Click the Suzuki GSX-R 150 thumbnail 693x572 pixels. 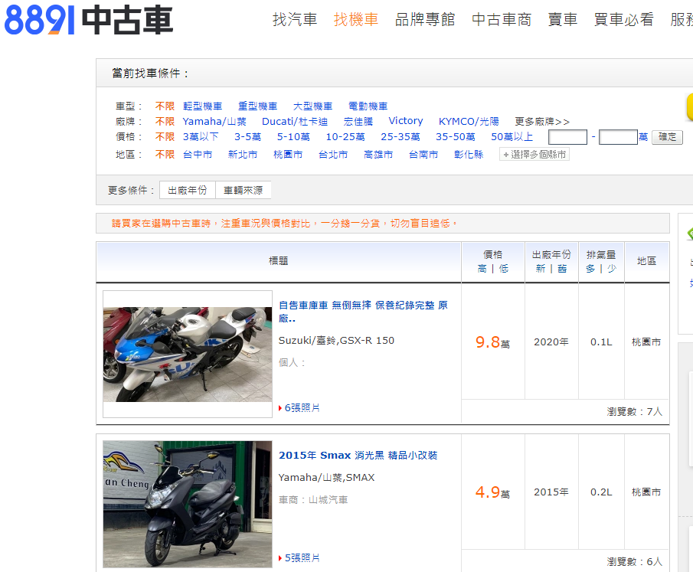pyautogui.click(x=188, y=354)
